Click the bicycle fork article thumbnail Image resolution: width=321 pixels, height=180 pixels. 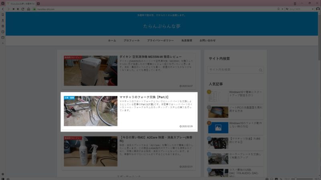[x=91, y=111]
